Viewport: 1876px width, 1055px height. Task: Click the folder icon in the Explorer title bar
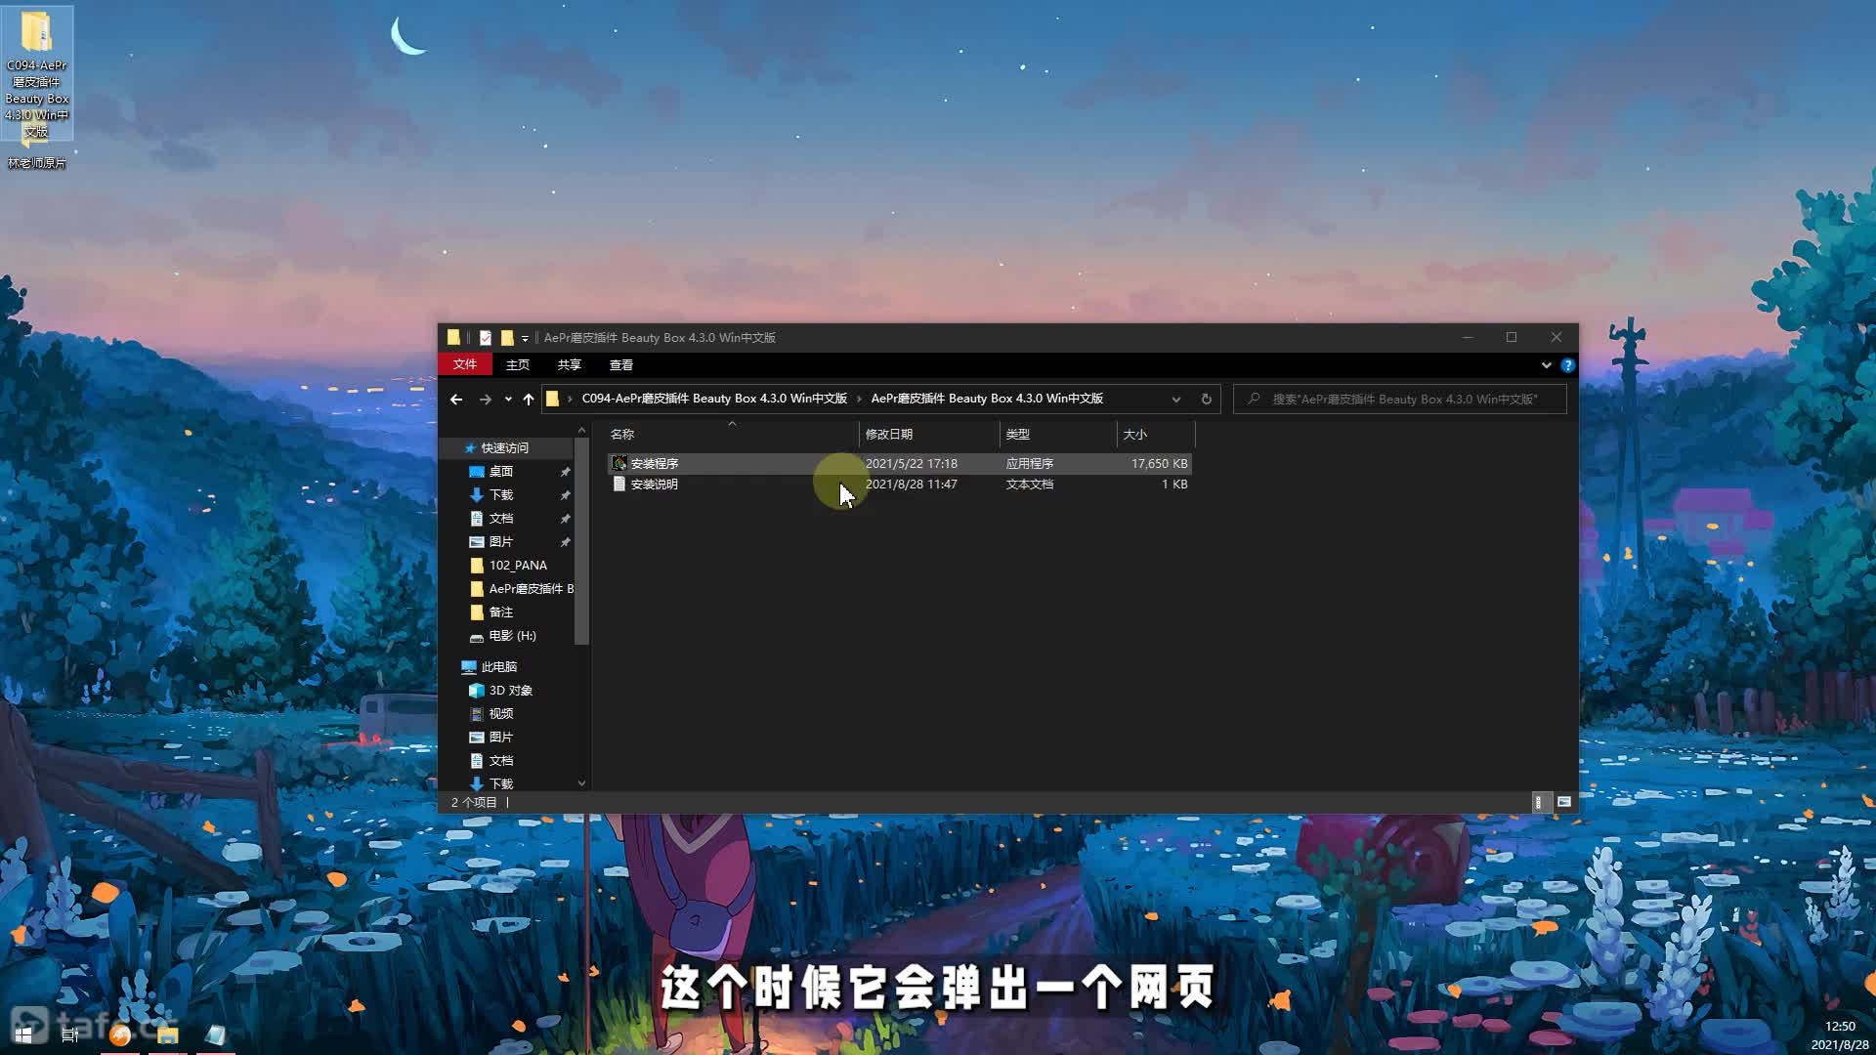click(x=453, y=337)
